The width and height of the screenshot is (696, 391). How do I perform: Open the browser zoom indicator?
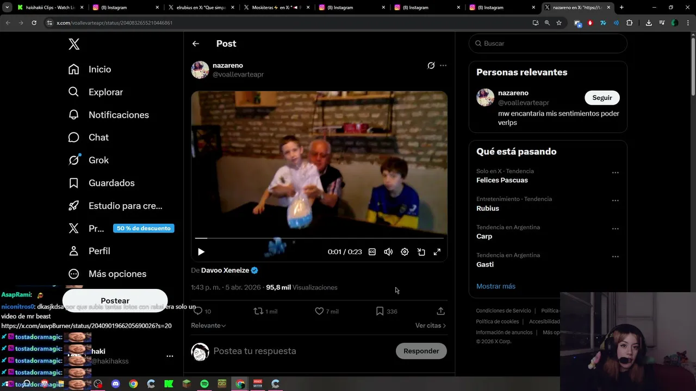(547, 23)
